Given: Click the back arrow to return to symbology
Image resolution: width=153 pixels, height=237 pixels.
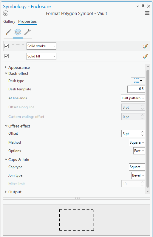Looking at the screenshot, I should click(x=6, y=13).
